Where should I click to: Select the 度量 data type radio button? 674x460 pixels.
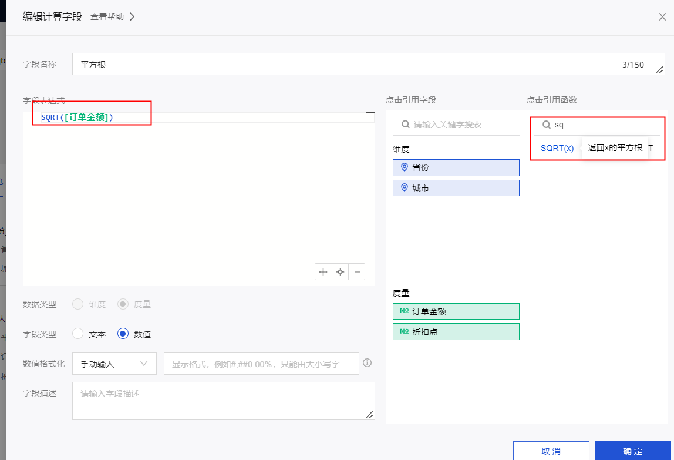click(x=123, y=304)
